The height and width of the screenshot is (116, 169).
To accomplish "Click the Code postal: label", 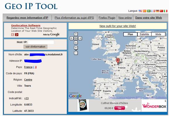I will pyautogui.click(x=15, y=92).
